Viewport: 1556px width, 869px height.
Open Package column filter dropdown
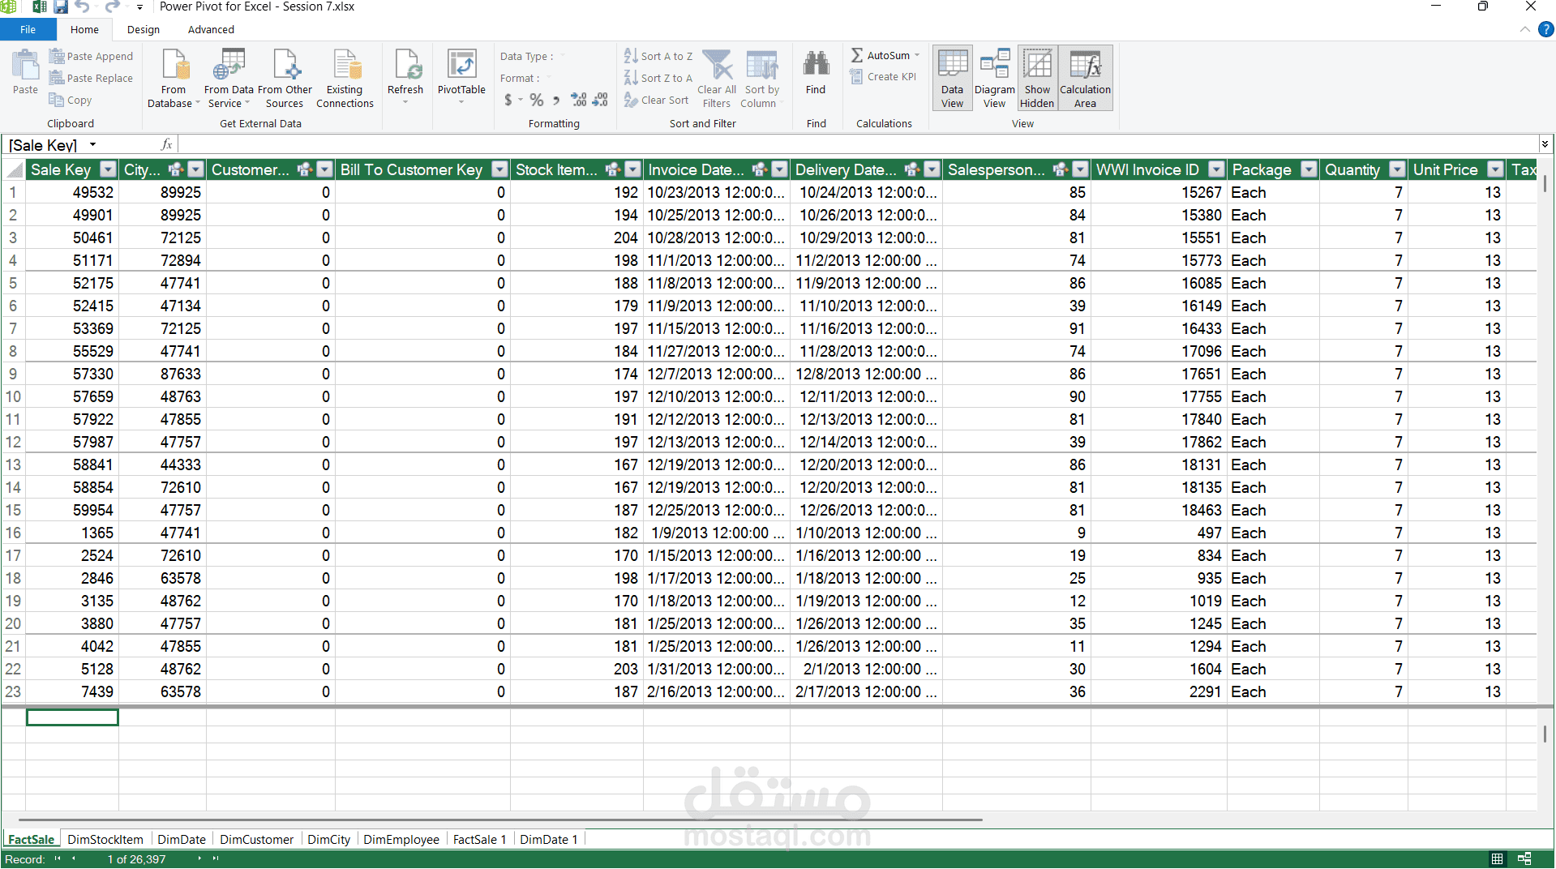tap(1309, 169)
